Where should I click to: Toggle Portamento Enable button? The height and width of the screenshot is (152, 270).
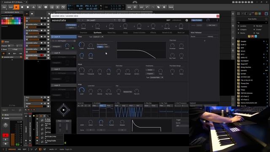pos(150,70)
